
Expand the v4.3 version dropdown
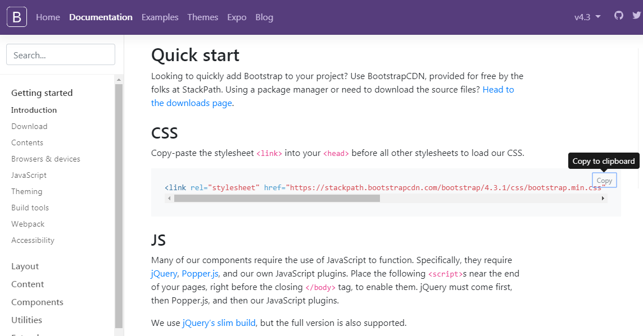587,17
